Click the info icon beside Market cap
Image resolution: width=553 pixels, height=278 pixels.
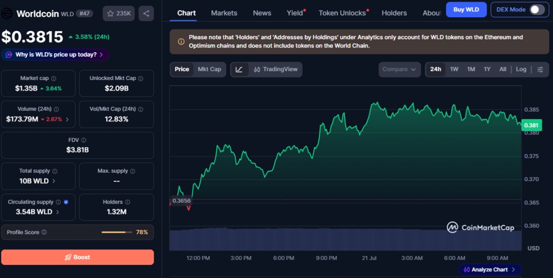coord(53,79)
